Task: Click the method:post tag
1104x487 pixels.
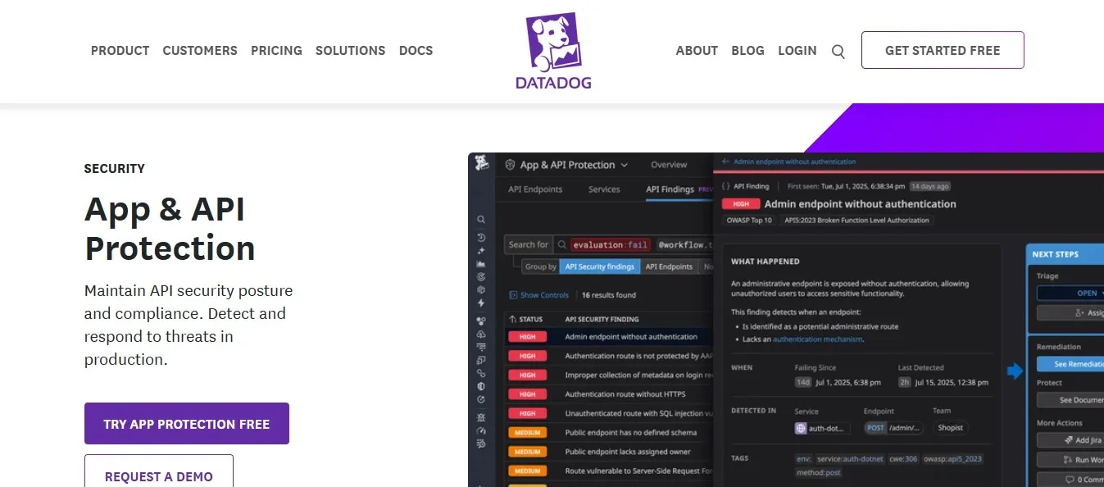Action: 820,473
